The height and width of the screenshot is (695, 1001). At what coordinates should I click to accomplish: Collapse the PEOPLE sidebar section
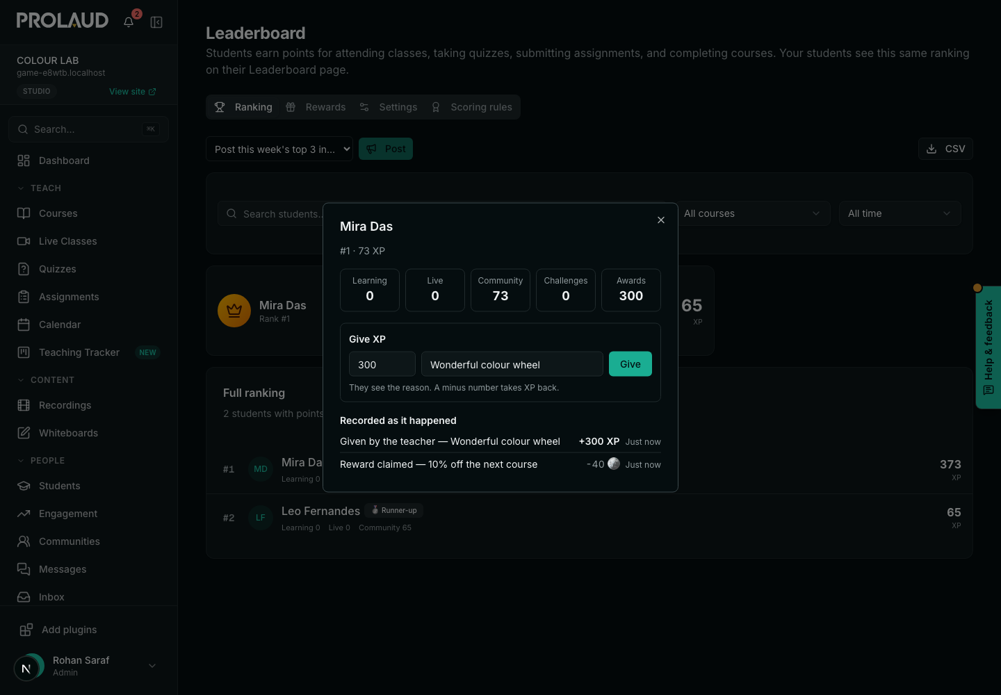tap(40, 461)
